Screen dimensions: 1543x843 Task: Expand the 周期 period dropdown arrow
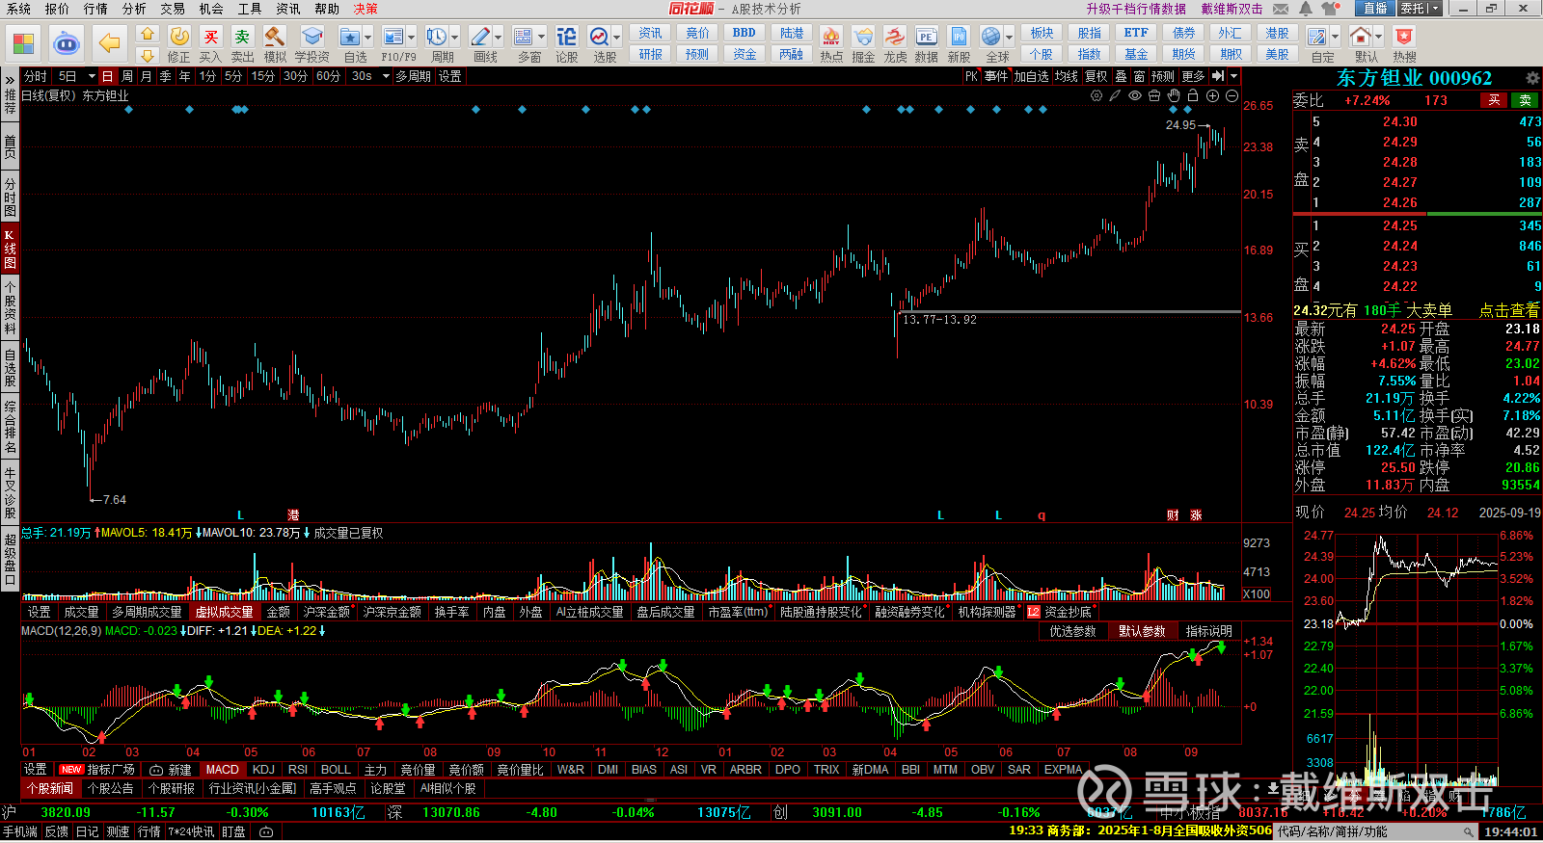coord(454,38)
